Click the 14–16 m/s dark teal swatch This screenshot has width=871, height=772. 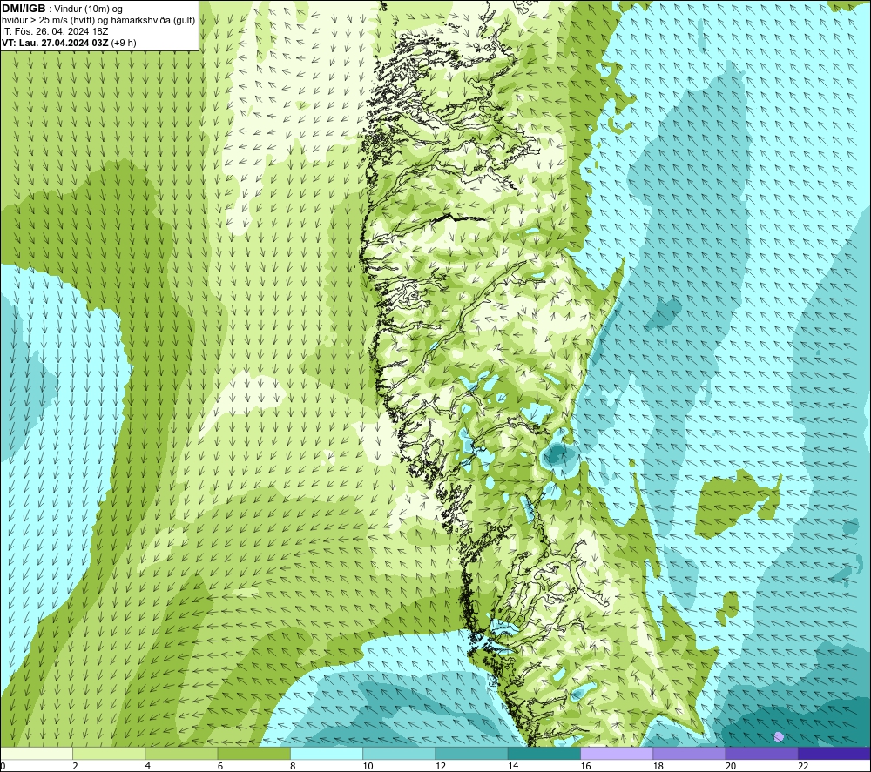pos(544,753)
